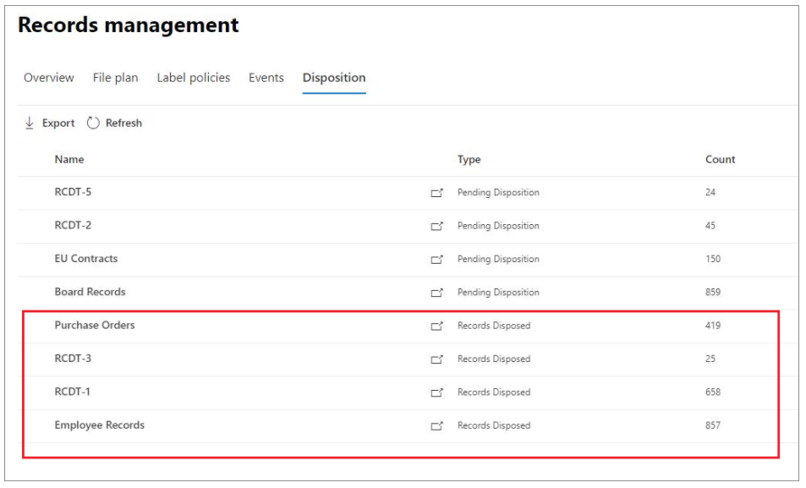Open RCDT-3 via its pop-out icon
The height and width of the screenshot is (488, 806).
(x=439, y=359)
